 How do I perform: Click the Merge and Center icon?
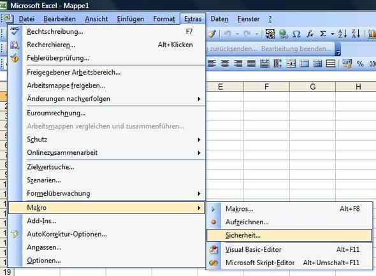point(291,64)
